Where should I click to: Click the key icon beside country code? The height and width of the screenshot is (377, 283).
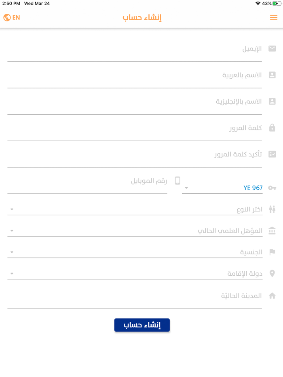[272, 188]
